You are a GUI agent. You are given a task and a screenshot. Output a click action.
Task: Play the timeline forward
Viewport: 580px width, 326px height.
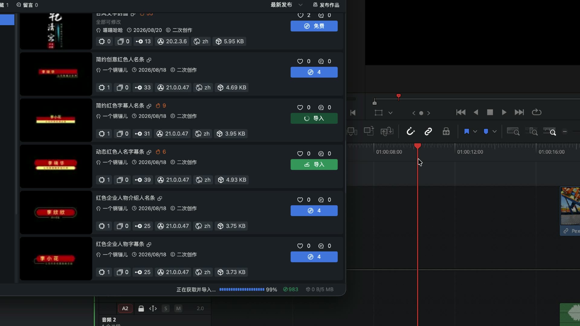coord(504,113)
